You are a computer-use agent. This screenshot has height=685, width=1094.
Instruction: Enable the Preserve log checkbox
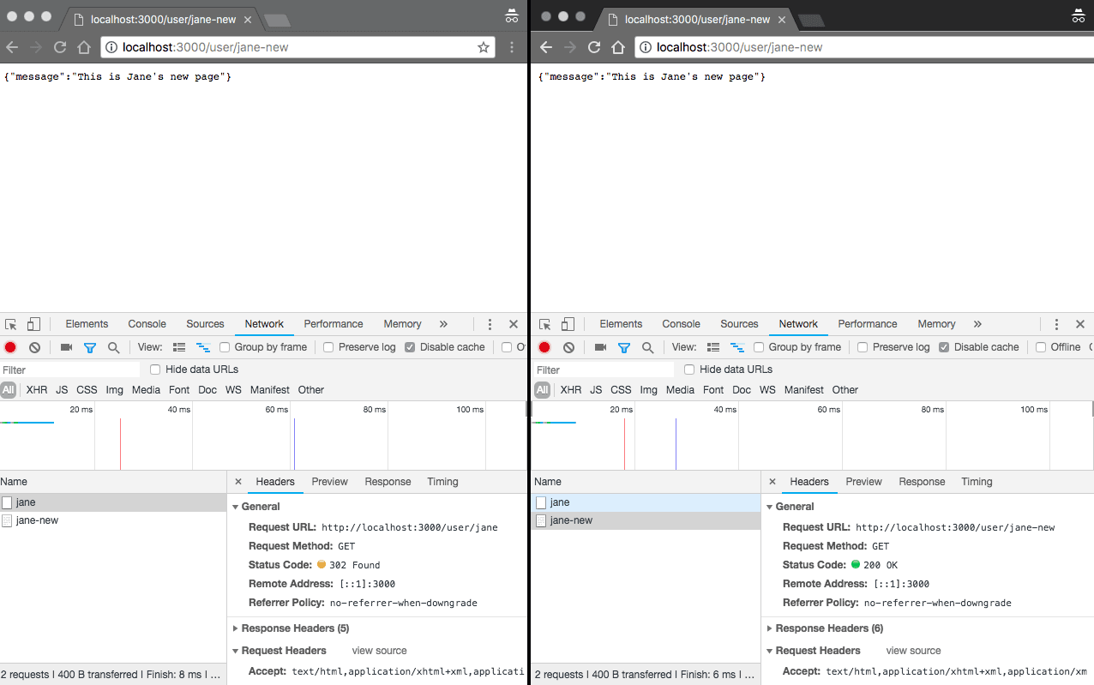tap(327, 346)
